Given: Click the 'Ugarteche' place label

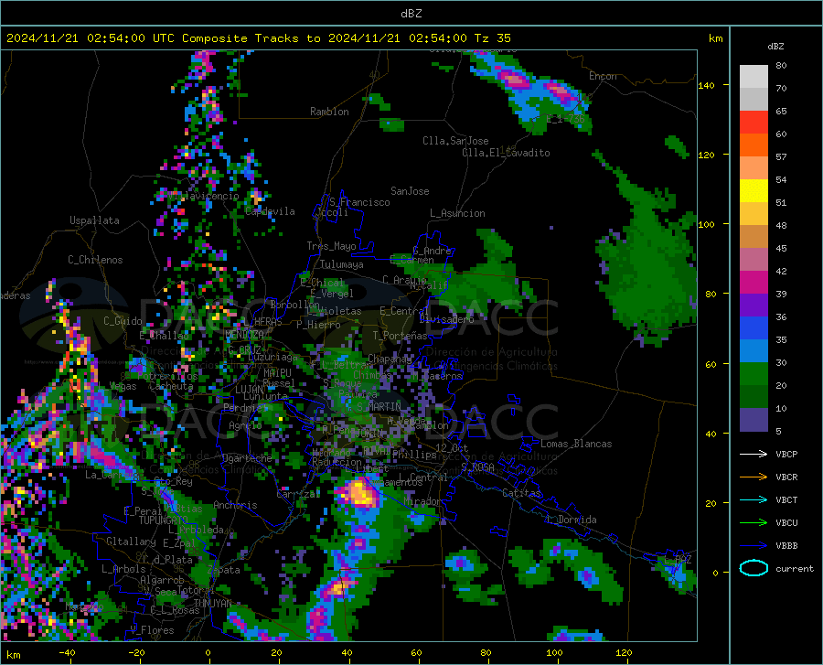Looking at the screenshot, I should tap(247, 458).
